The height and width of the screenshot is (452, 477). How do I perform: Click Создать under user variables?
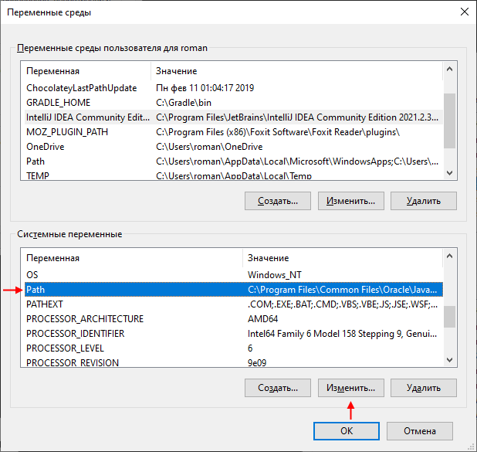(278, 201)
